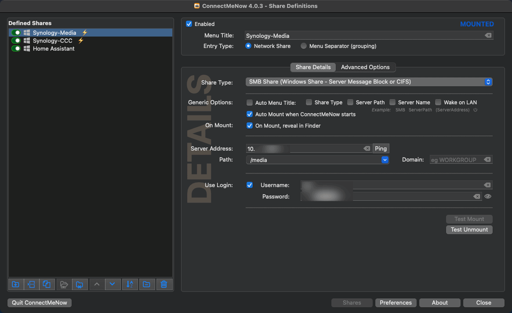Select the Network Share entry type
The width and height of the screenshot is (512, 313).
point(248,46)
